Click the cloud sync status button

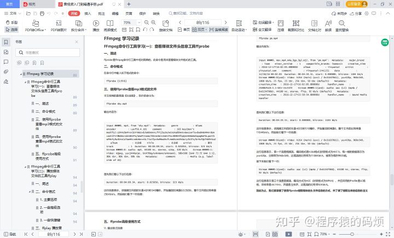[339, 13]
